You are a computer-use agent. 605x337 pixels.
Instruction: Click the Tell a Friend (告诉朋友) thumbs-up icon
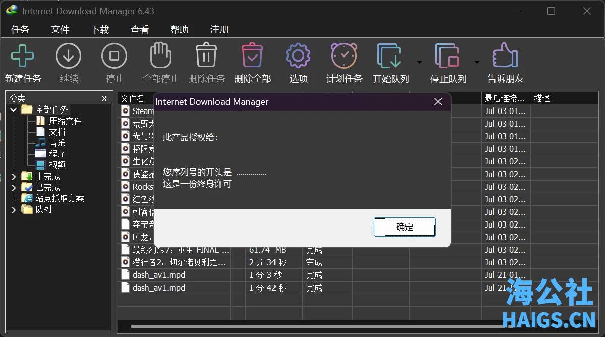pos(505,55)
